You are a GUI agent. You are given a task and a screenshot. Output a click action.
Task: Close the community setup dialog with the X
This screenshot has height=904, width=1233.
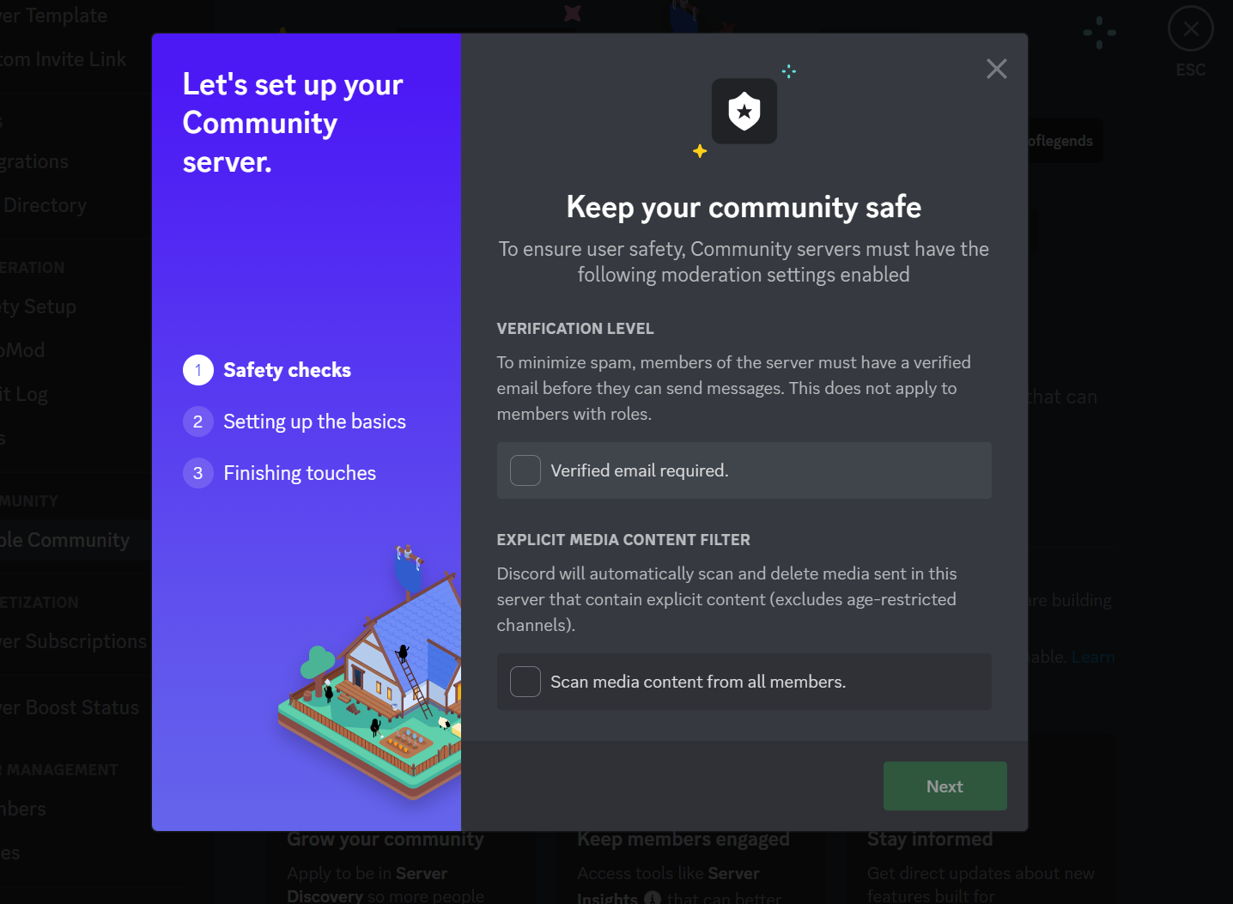[x=996, y=69]
